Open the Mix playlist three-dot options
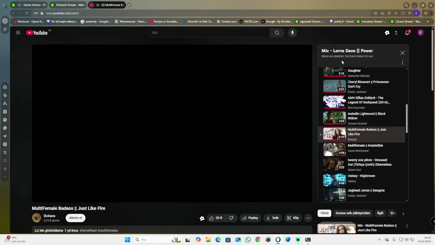 coord(402,63)
